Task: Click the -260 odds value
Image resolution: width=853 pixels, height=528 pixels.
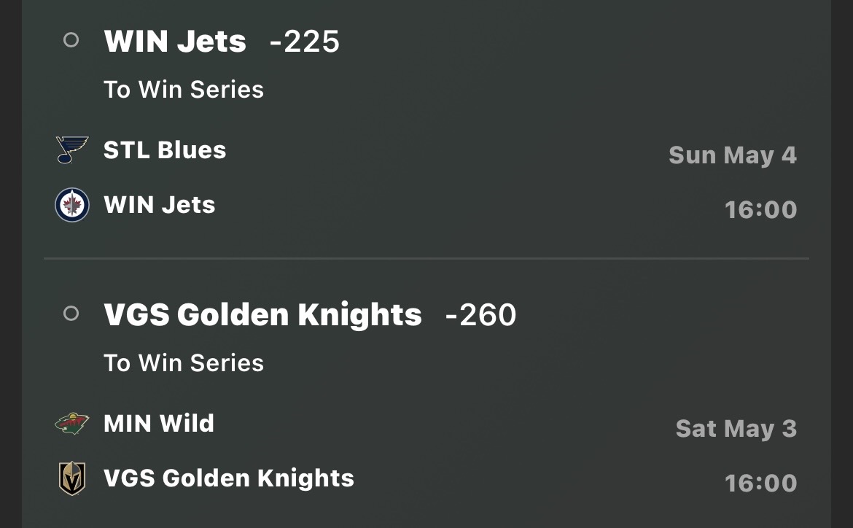Action: (x=481, y=314)
